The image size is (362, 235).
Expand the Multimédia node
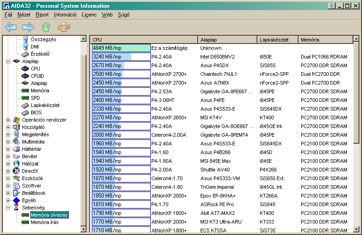(8, 142)
